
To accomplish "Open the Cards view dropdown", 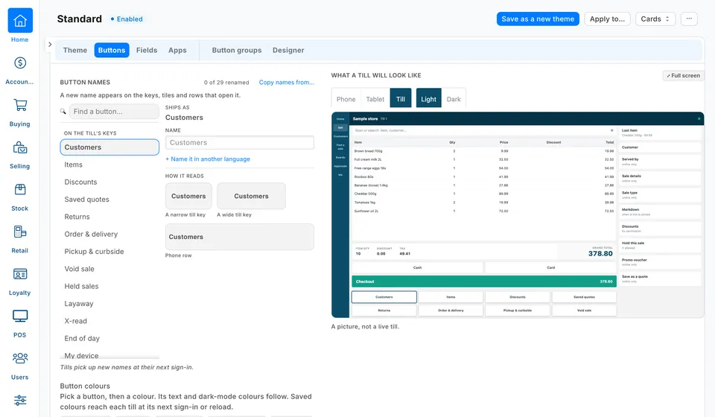I will 655,19.
